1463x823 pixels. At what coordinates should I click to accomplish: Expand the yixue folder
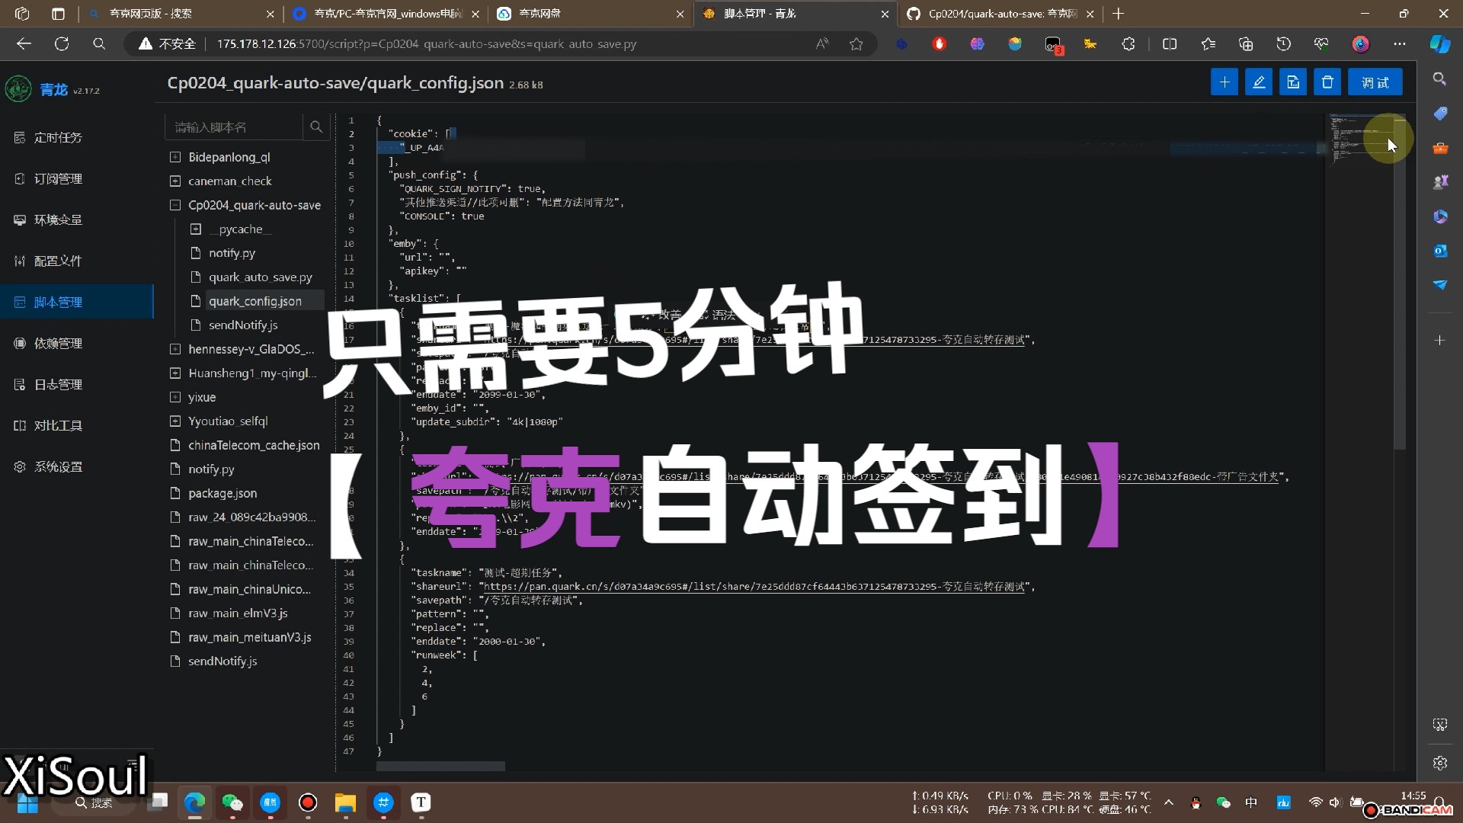pos(174,397)
